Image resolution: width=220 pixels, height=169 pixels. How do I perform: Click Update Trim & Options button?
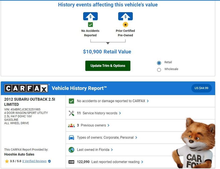tap(108, 66)
